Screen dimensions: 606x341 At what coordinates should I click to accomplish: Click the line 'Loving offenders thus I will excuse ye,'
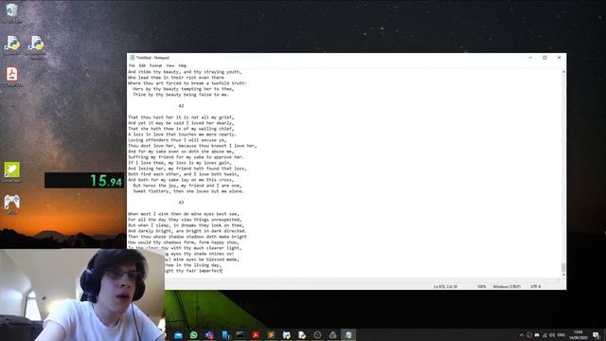177,140
